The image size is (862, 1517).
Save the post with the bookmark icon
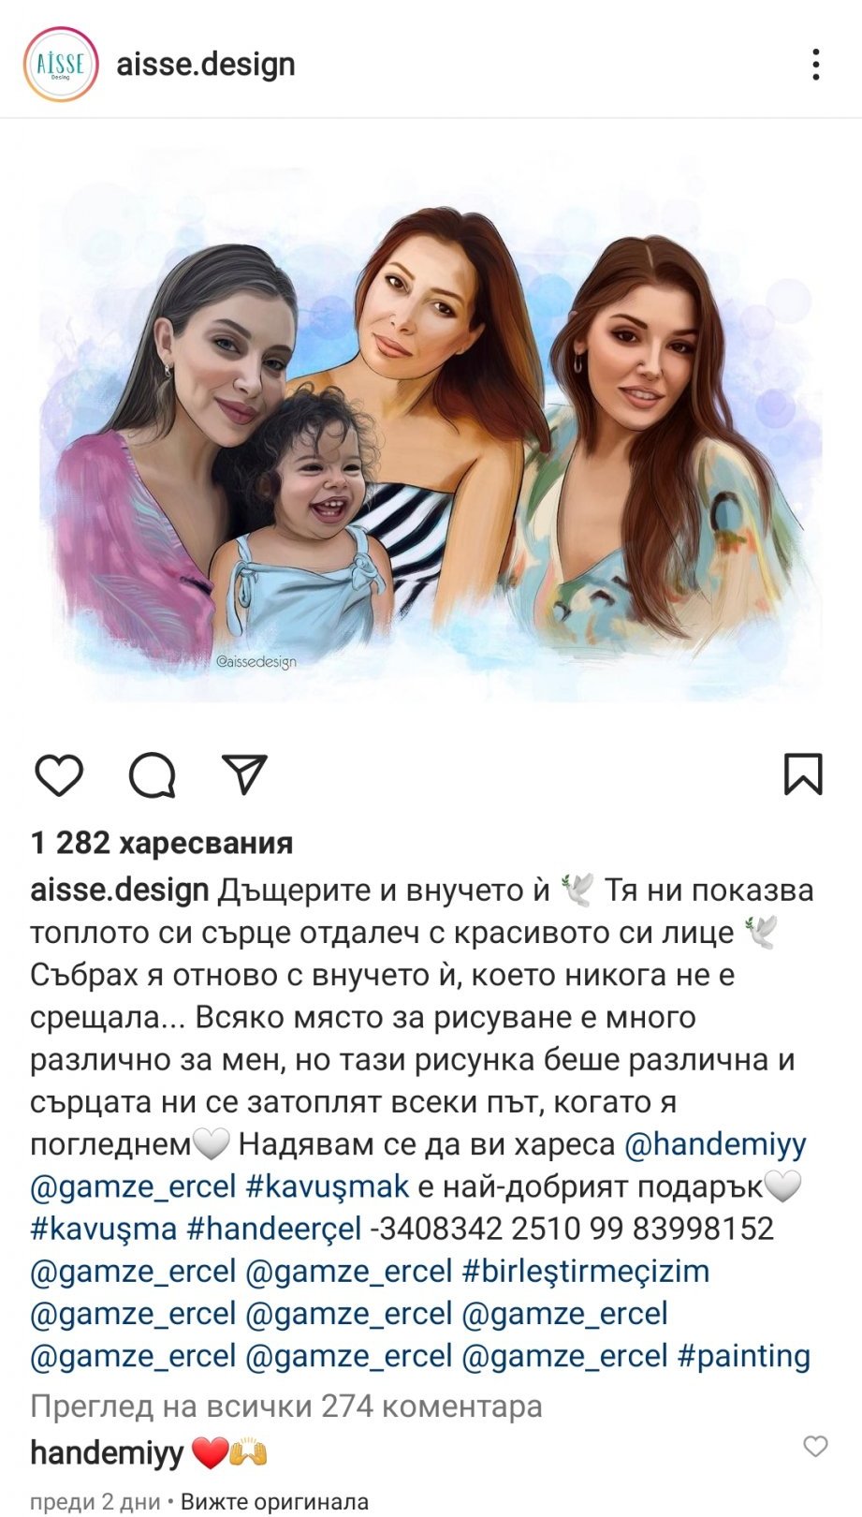[x=803, y=774]
